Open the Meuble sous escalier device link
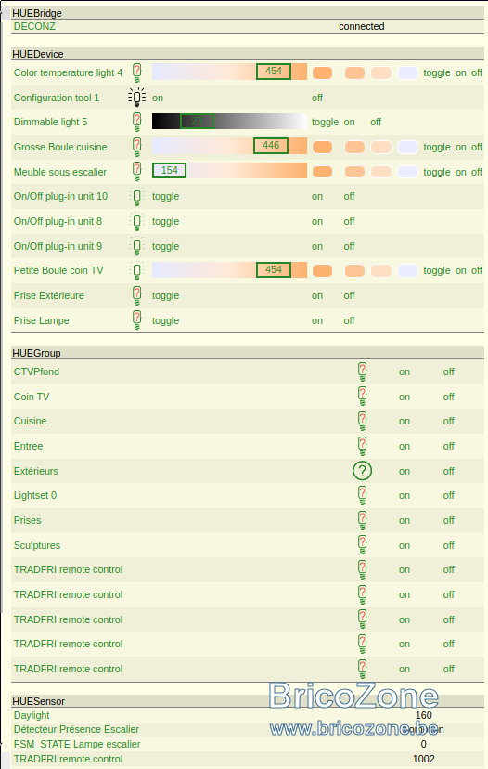This screenshot has height=769, width=488. click(x=60, y=172)
